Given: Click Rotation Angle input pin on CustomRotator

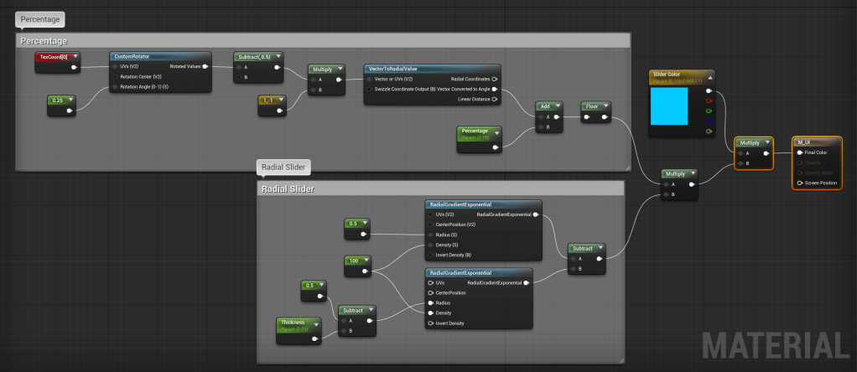Looking at the screenshot, I should click(x=115, y=86).
